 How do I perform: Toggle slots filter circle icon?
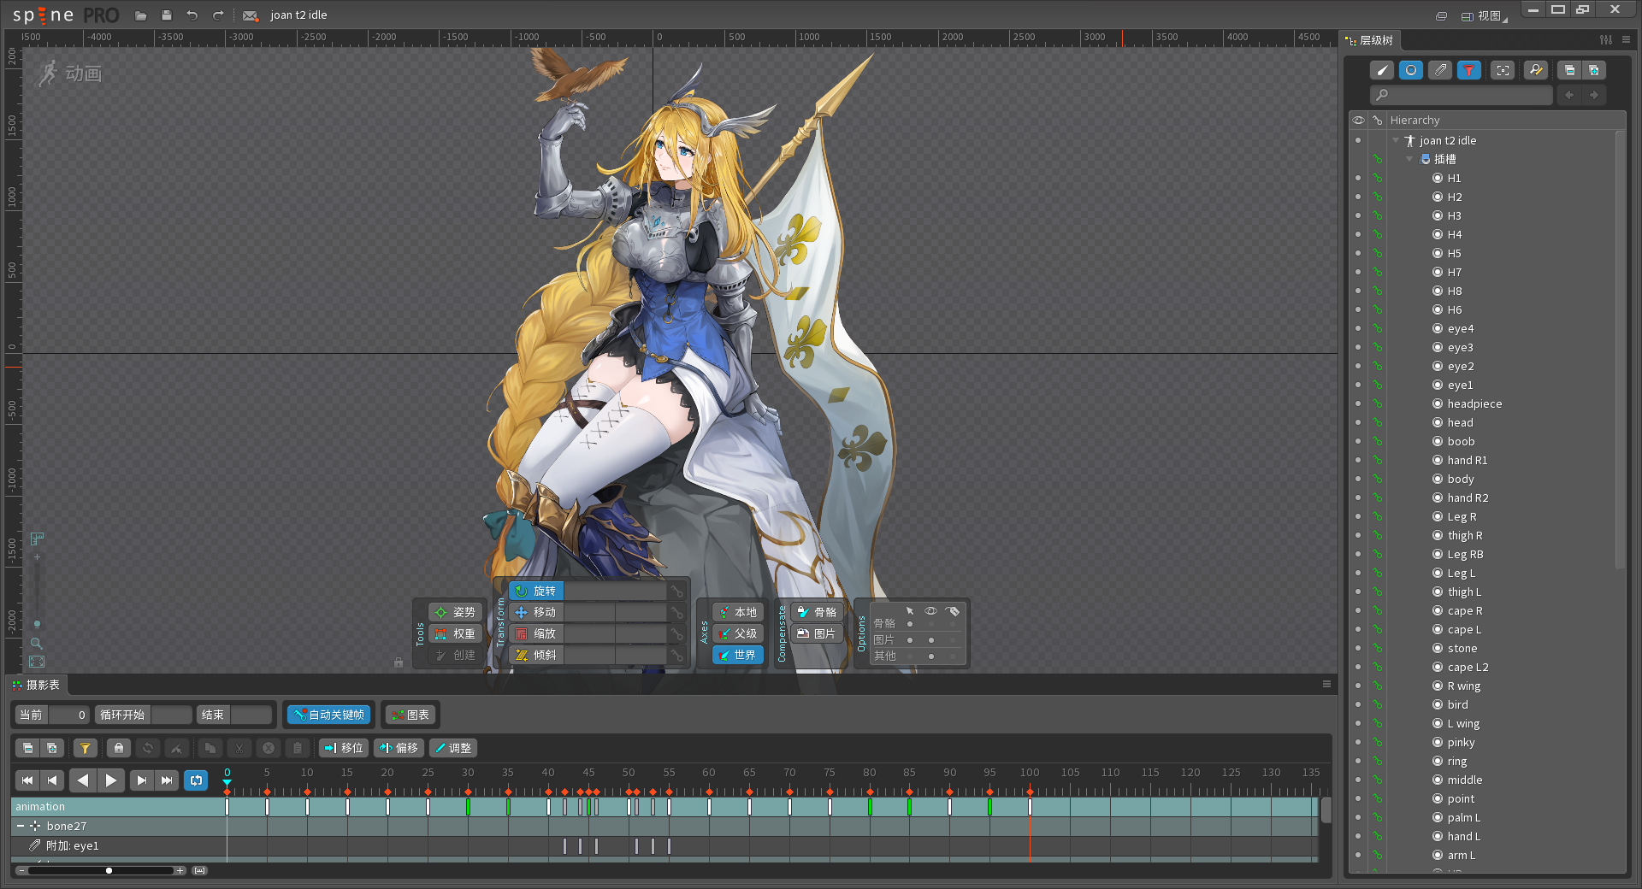[1411, 70]
